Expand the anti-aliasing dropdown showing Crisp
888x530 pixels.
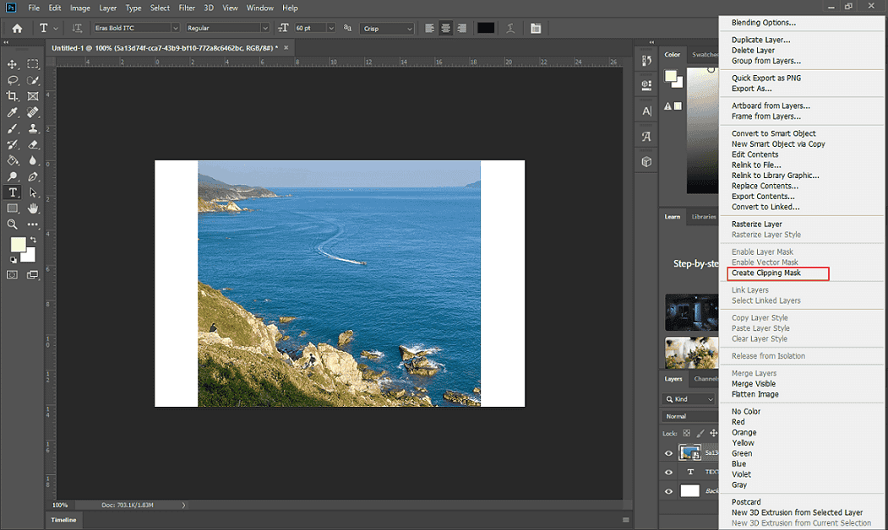(x=408, y=28)
